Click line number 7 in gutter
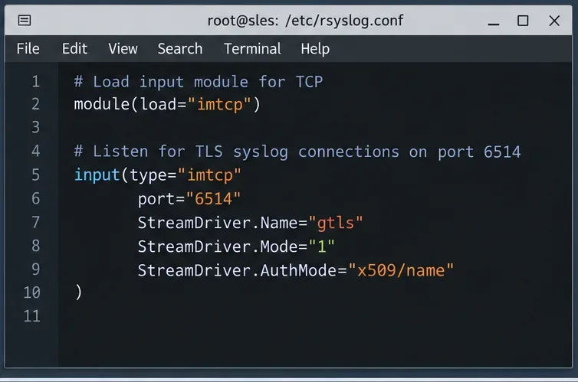 [x=35, y=222]
